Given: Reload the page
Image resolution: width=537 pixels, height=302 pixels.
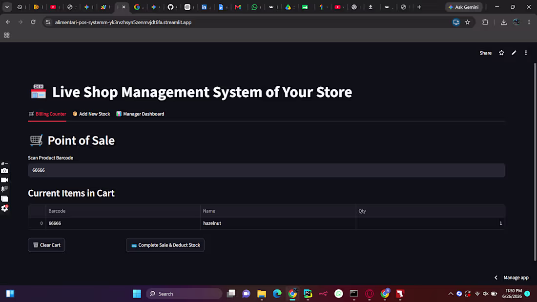Looking at the screenshot, I should click(x=33, y=22).
